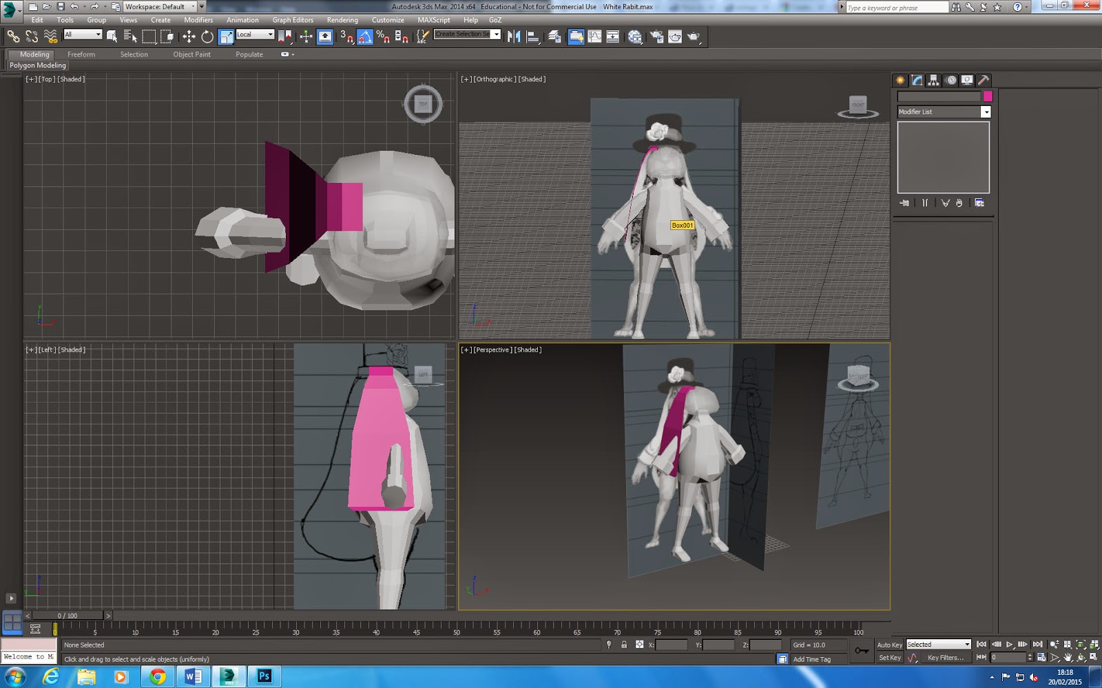Click the Set Key button

[x=889, y=658]
